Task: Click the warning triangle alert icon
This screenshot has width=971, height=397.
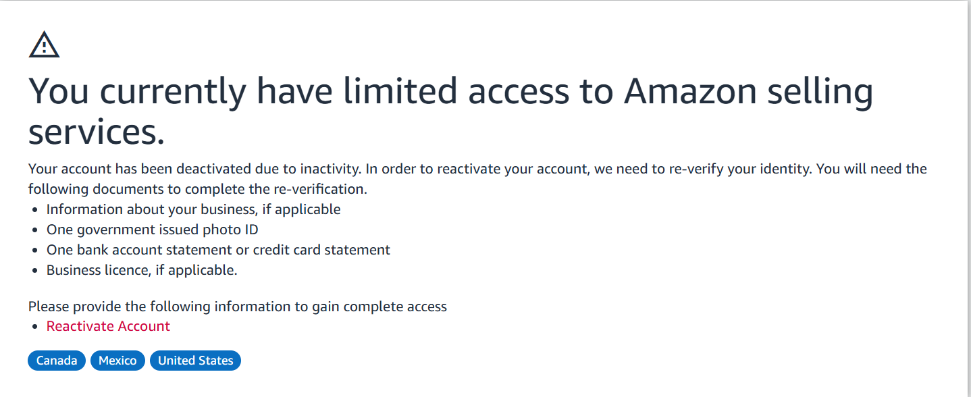Action: point(45,45)
